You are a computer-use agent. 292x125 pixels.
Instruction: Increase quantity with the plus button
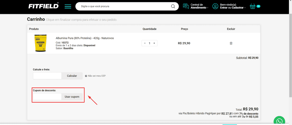[154, 43]
